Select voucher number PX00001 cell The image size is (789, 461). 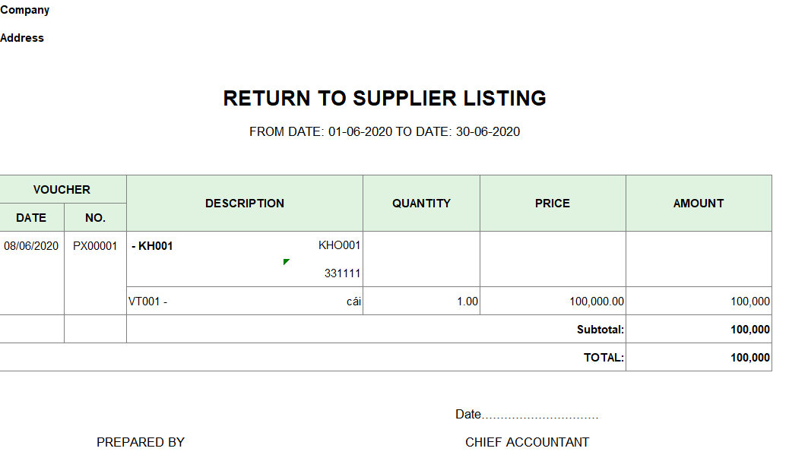click(x=95, y=246)
